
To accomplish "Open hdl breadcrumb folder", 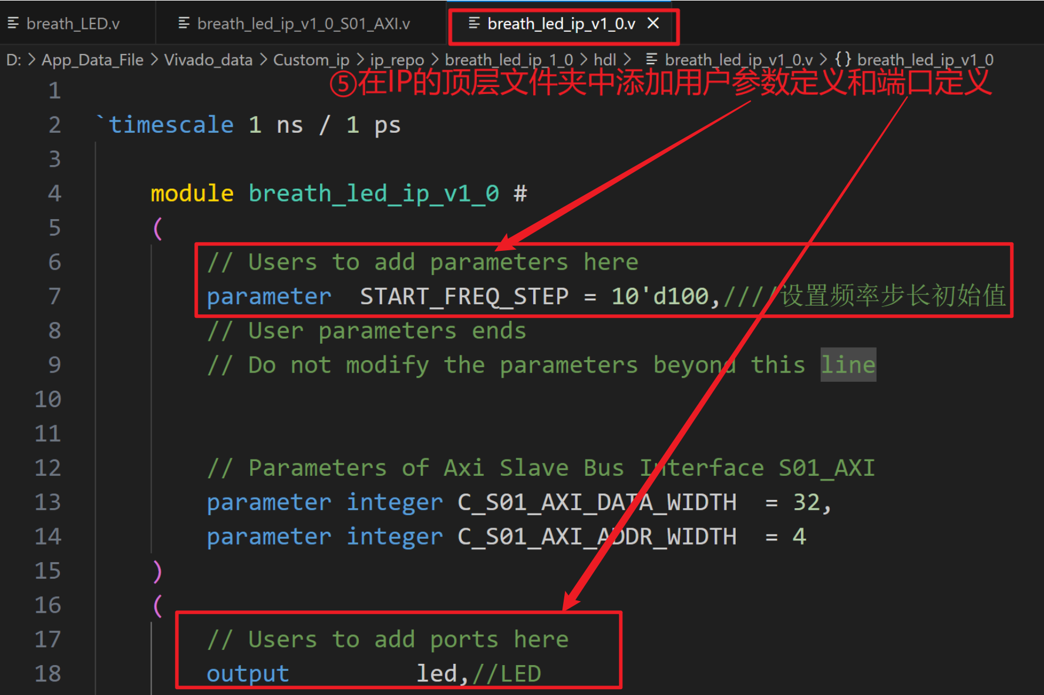I will click(x=605, y=60).
